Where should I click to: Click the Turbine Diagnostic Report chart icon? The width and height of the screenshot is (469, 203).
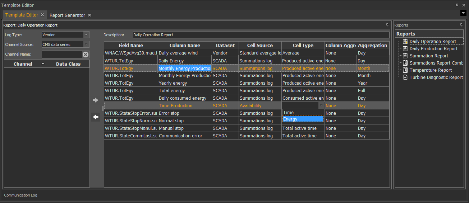(405, 77)
